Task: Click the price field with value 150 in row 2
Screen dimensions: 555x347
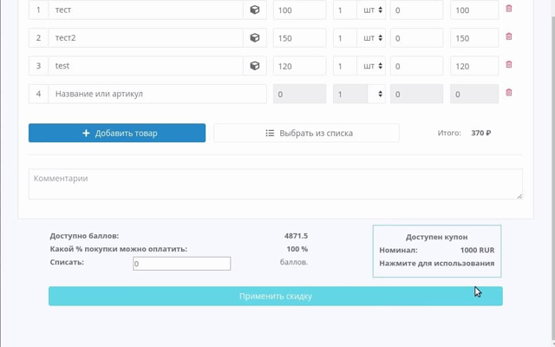Action: (x=299, y=38)
